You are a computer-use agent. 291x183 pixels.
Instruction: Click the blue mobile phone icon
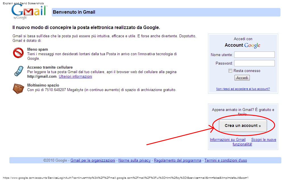coord(19,71)
